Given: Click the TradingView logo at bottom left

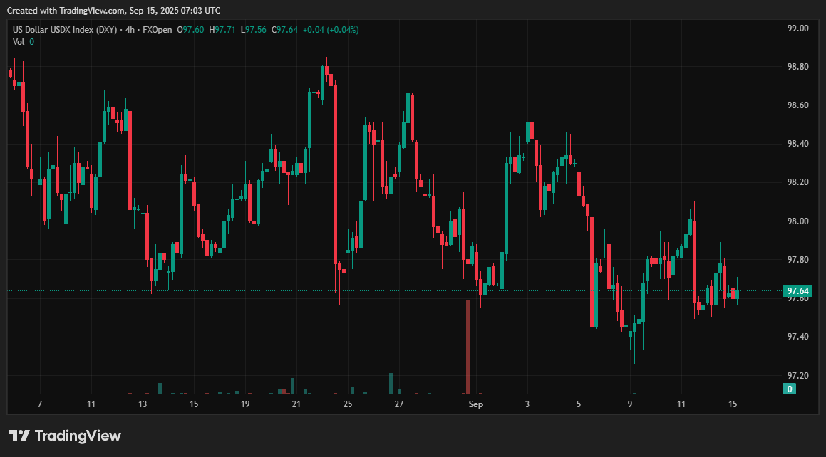Looking at the screenshot, I should 65,436.
